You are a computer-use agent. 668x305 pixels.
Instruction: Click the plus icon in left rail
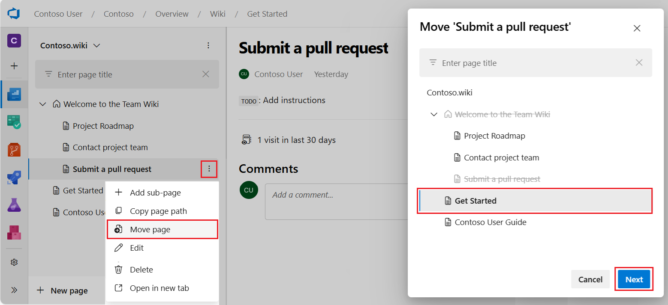tap(14, 66)
